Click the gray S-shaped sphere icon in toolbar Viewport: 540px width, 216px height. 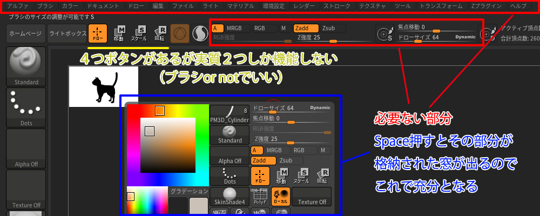[200, 33]
